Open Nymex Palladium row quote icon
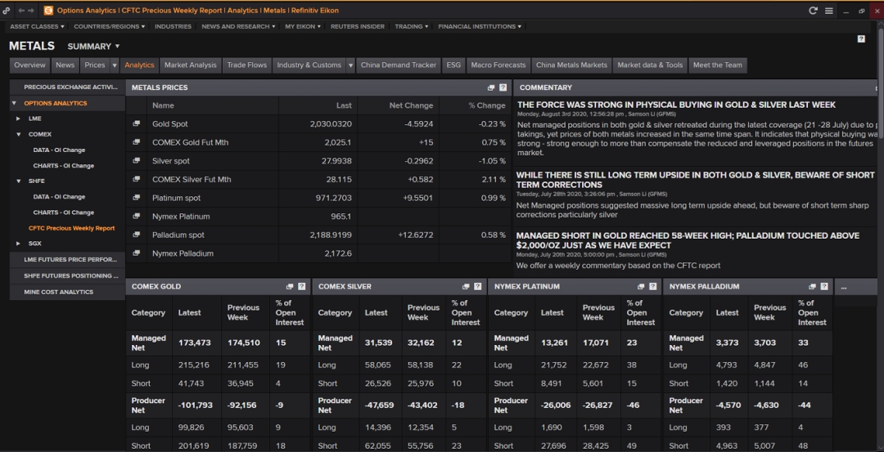884x452 pixels. 136,253
